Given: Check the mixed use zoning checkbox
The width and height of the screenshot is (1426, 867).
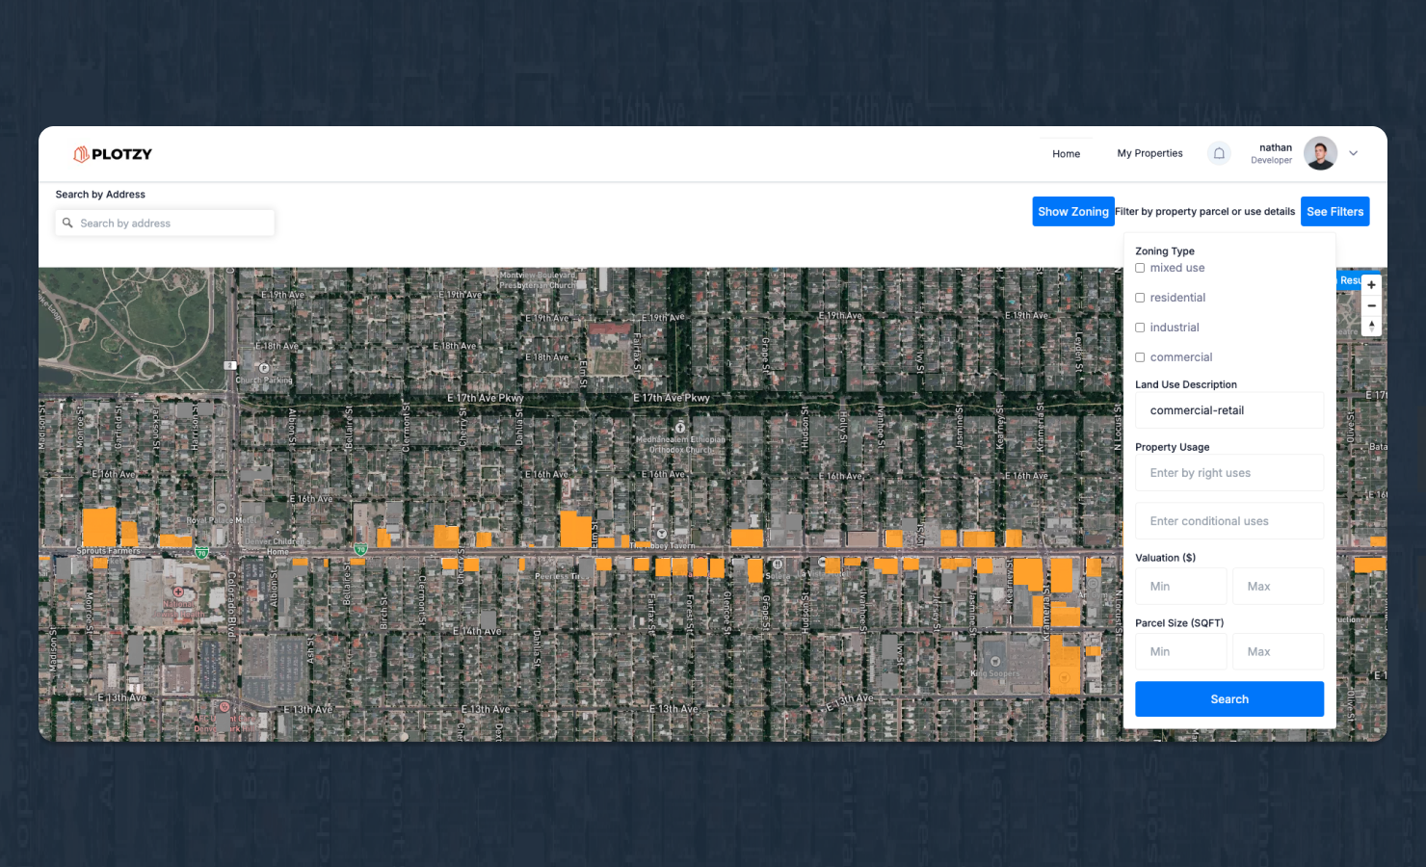Looking at the screenshot, I should 1140,268.
